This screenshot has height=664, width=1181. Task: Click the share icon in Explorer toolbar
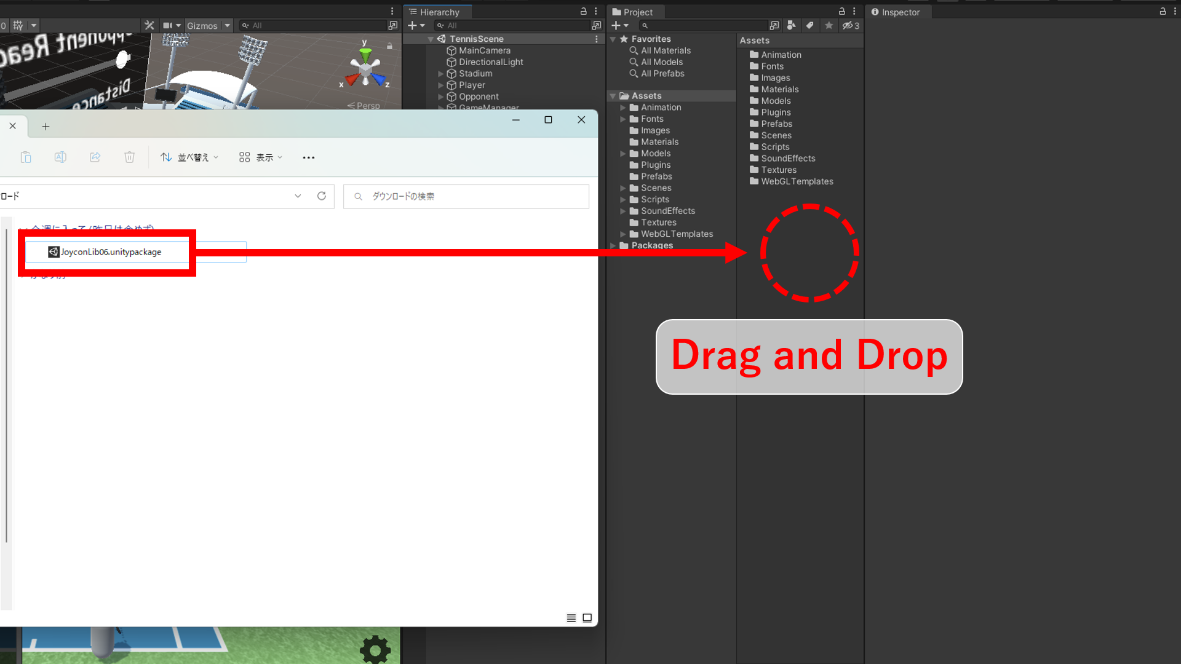coord(95,157)
